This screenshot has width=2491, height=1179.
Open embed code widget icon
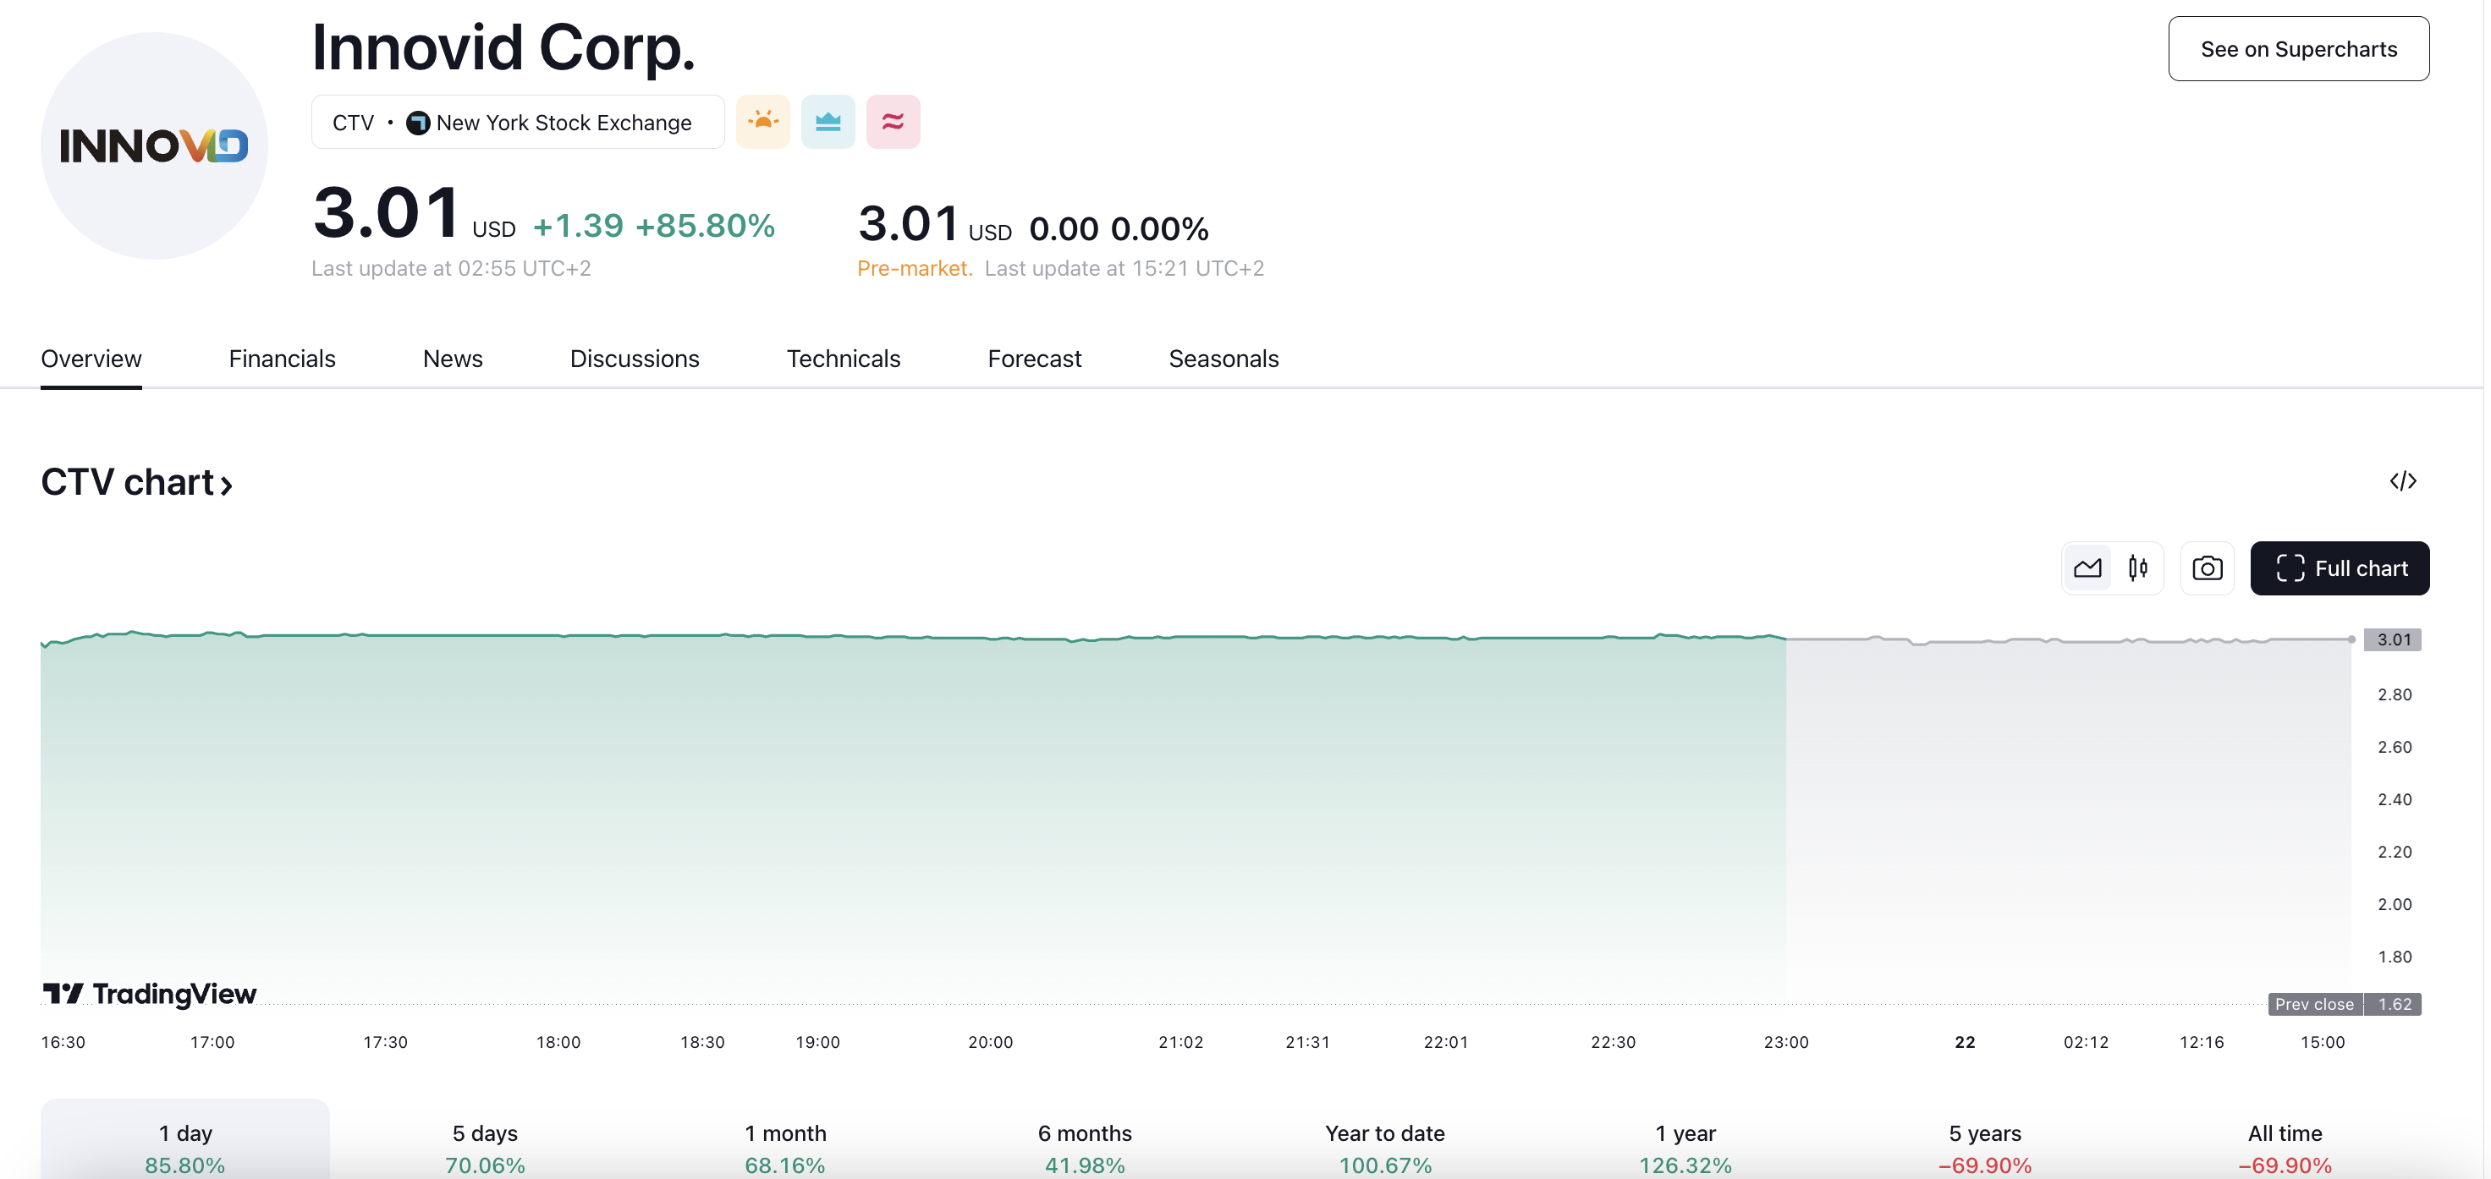[x=2402, y=481]
